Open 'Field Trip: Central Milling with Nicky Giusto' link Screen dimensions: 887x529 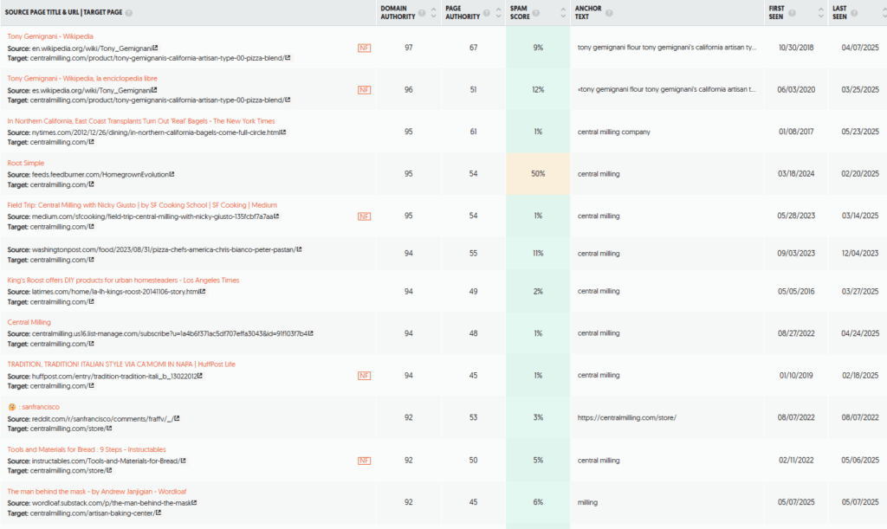point(142,205)
